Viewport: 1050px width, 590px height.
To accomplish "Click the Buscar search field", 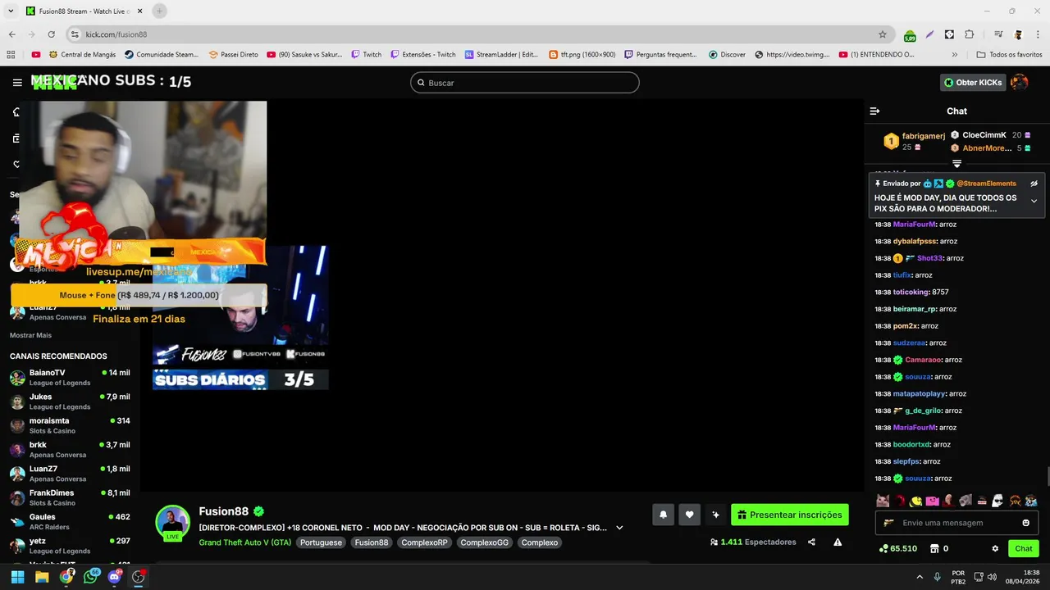I will pos(525,83).
